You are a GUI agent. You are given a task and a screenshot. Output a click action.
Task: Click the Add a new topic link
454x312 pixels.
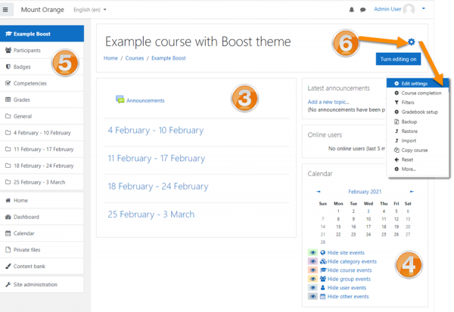[328, 101]
